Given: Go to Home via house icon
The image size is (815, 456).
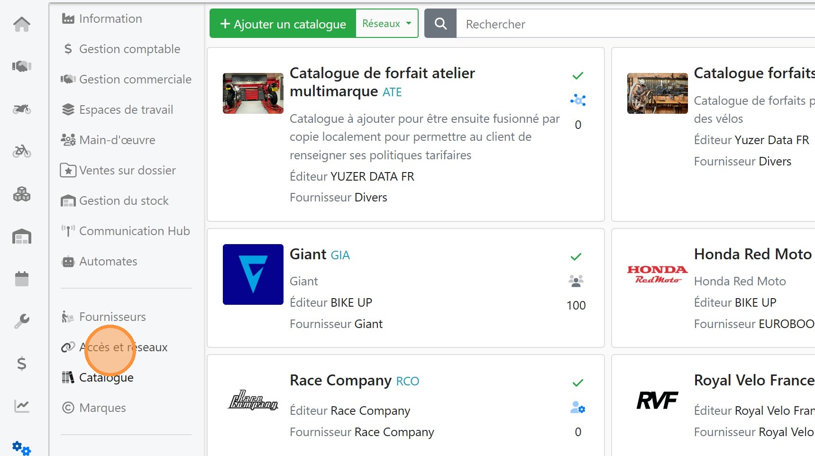Looking at the screenshot, I should pyautogui.click(x=22, y=24).
